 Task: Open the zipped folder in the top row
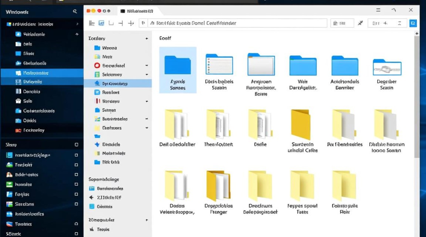coord(387,67)
